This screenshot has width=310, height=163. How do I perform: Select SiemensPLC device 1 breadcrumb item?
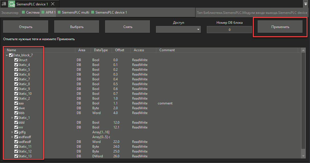[x=109, y=12]
